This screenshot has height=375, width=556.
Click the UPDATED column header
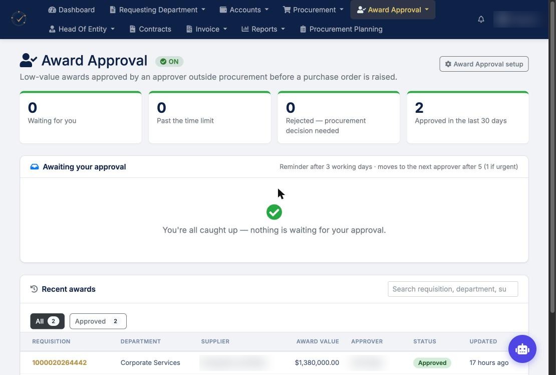pos(483,341)
